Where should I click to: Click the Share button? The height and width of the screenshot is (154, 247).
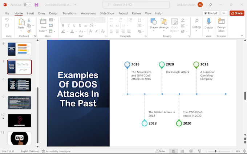[x=237, y=13]
